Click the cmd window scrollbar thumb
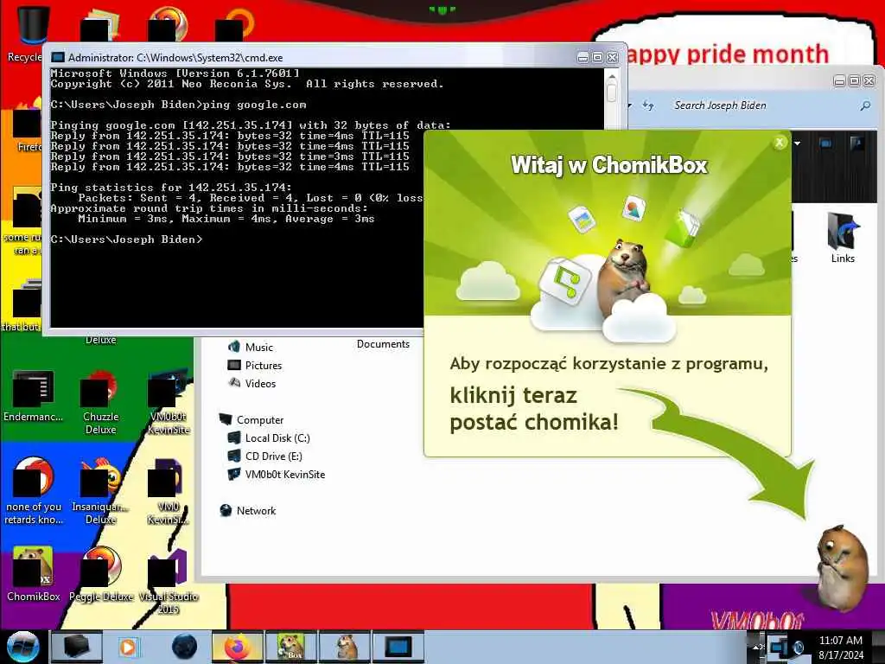 tap(612, 93)
